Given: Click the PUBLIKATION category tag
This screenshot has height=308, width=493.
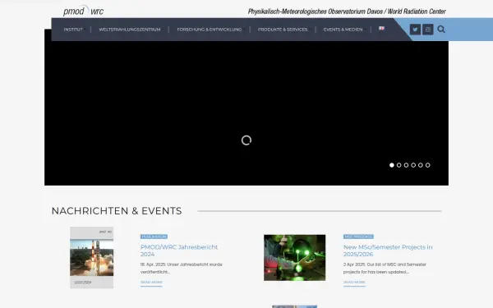Looking at the screenshot, I should (154, 237).
